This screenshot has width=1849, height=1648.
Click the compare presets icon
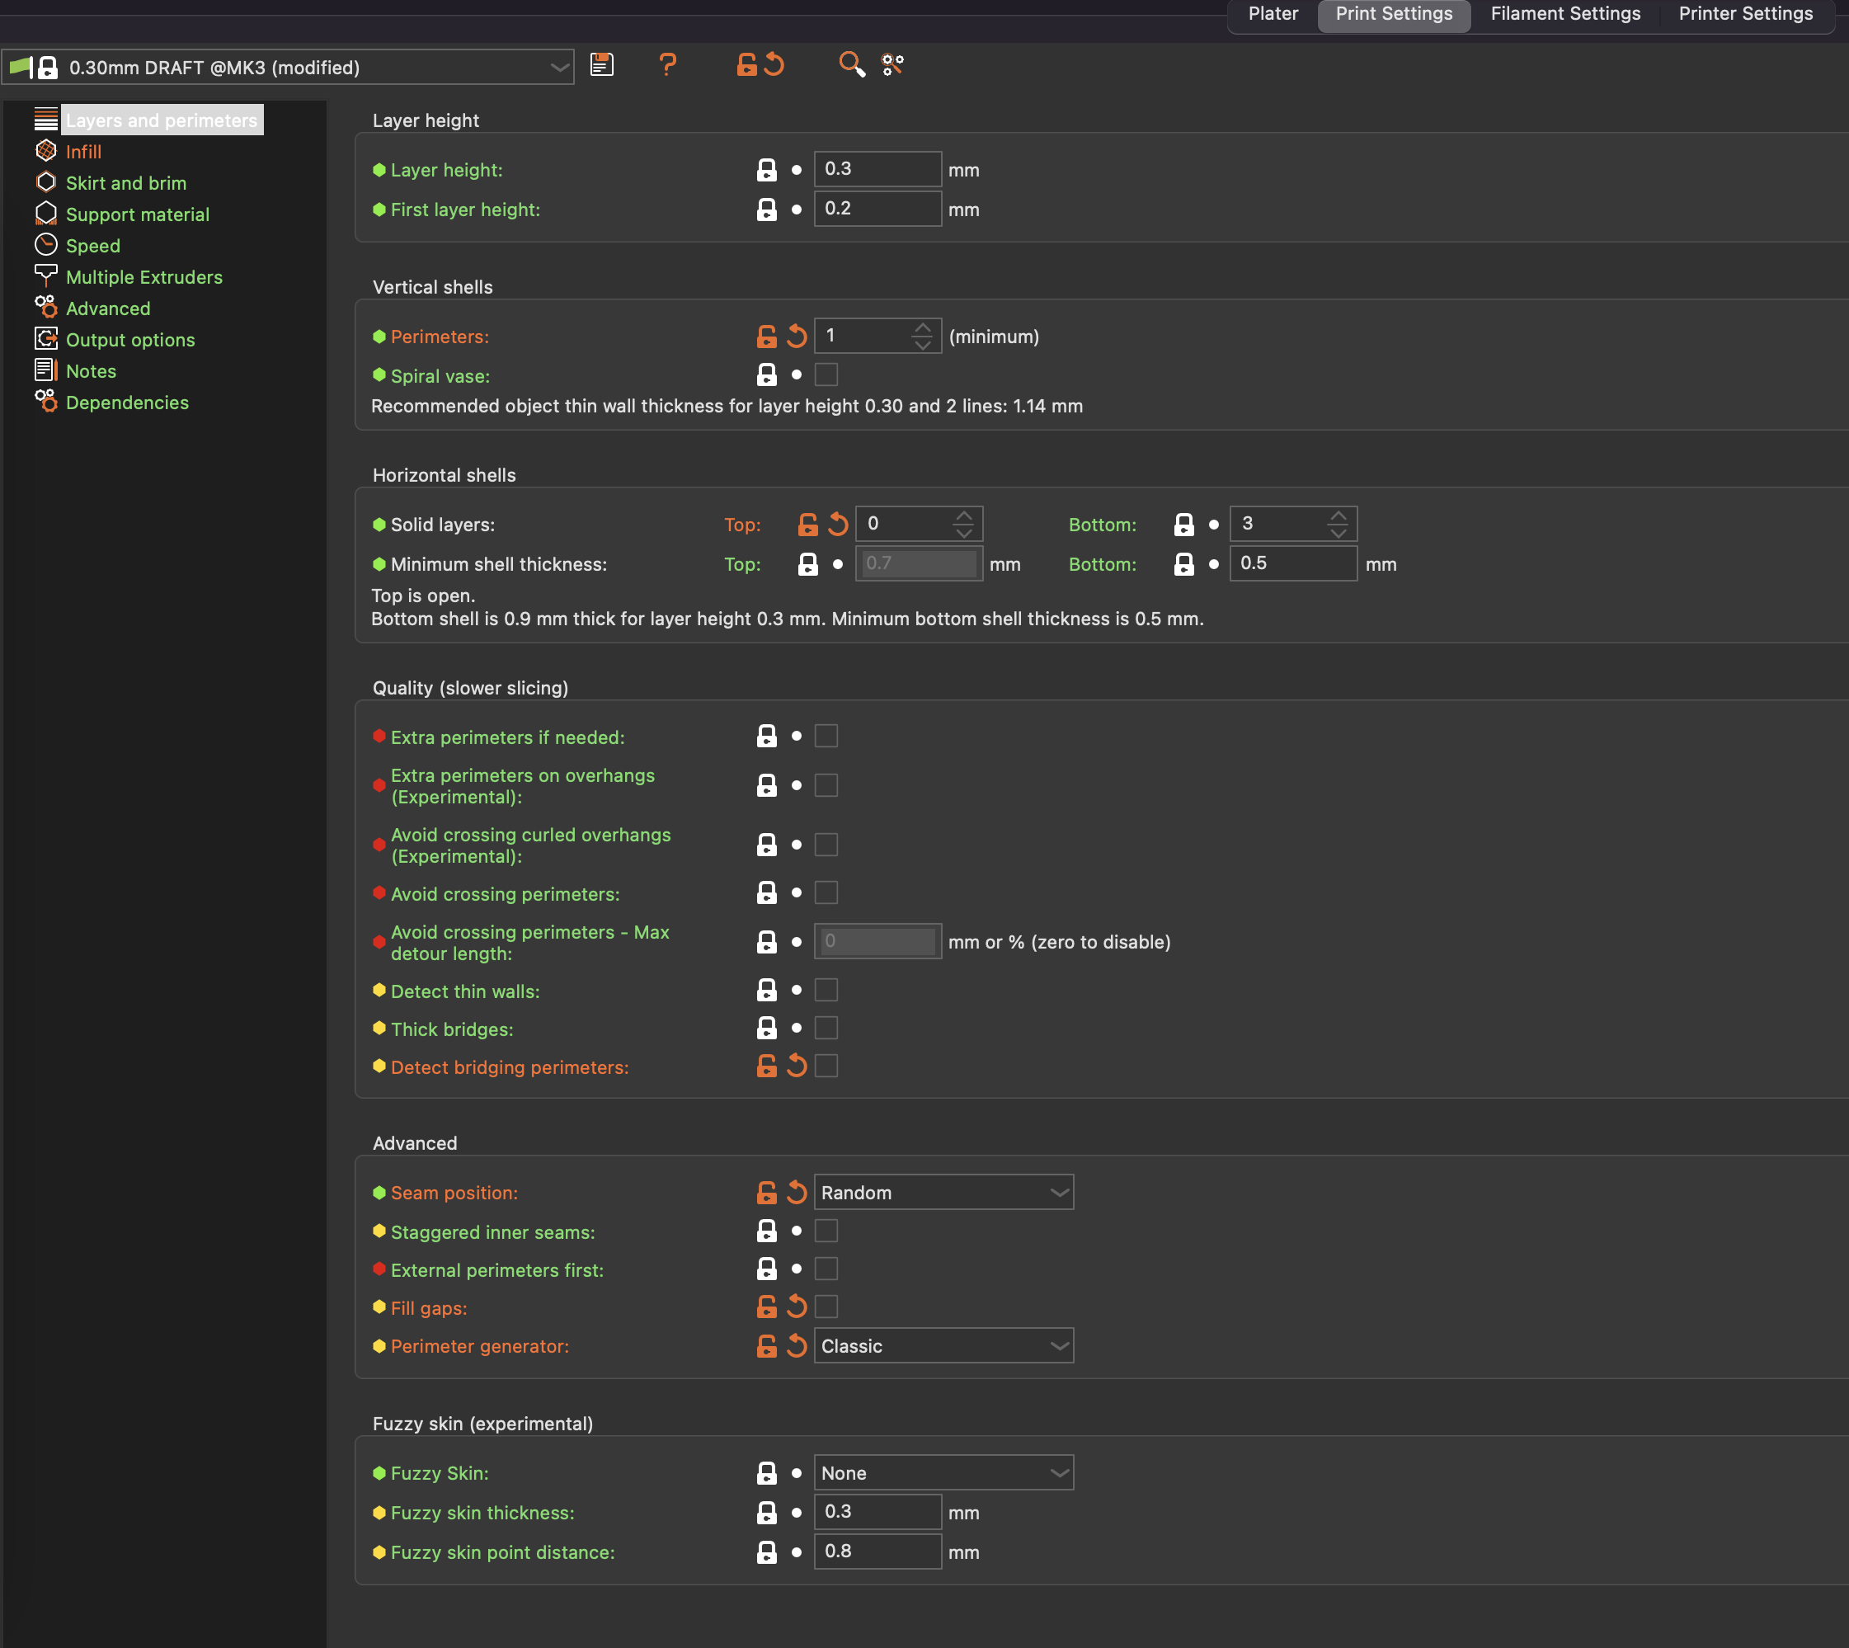tap(893, 64)
